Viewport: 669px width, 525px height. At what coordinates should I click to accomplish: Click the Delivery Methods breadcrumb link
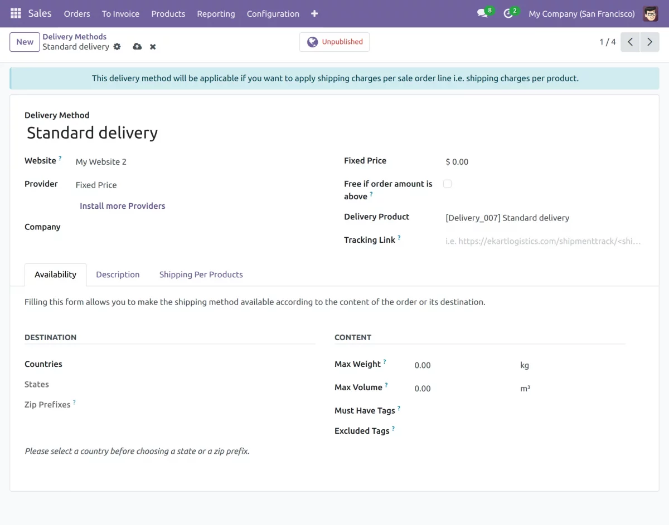(x=74, y=36)
